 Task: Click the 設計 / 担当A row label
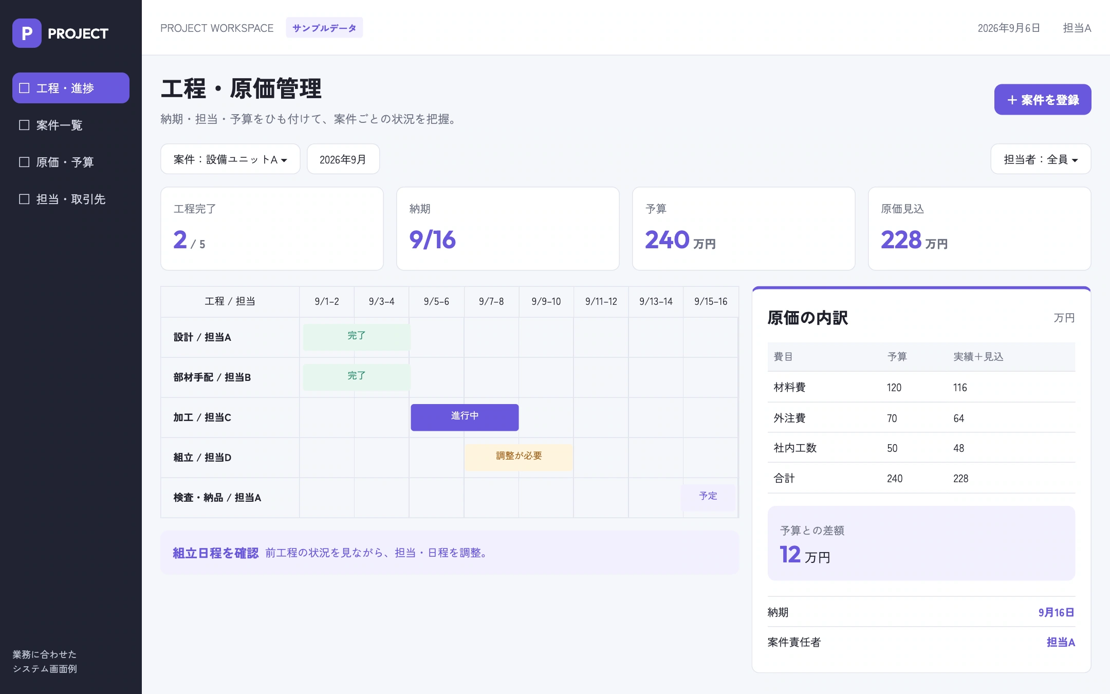tap(202, 337)
